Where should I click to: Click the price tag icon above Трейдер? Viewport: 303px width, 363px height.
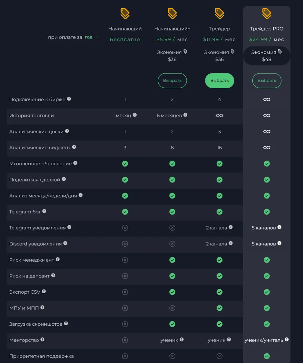click(x=220, y=14)
